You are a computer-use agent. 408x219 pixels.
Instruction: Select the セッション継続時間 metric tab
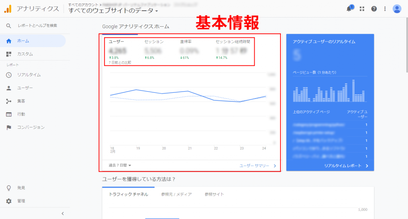[x=233, y=50]
